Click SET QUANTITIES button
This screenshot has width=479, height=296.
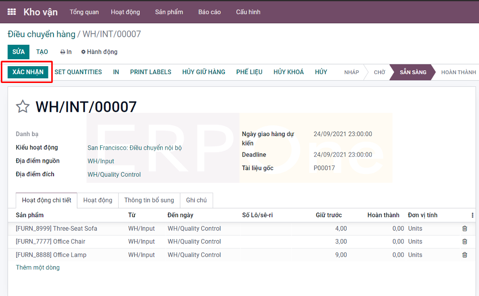point(78,72)
